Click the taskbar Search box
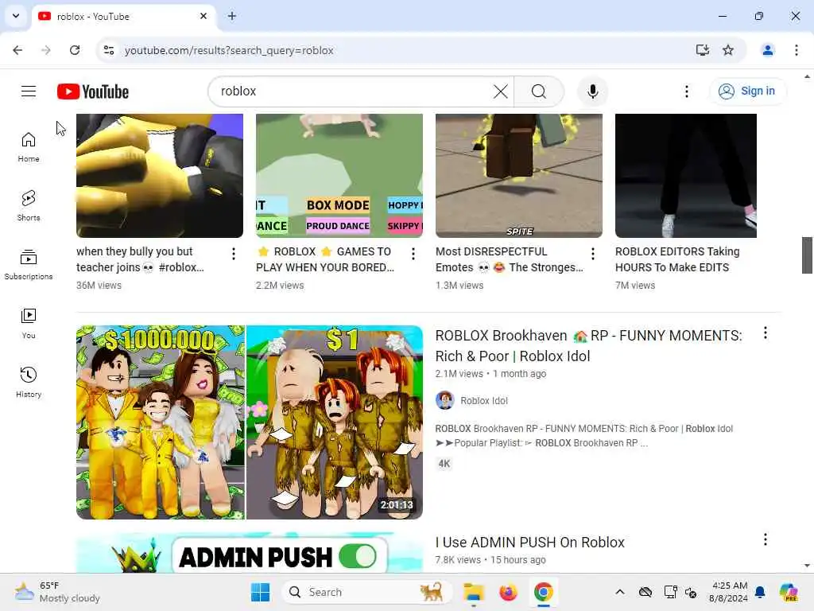The image size is (814, 611). [366, 592]
